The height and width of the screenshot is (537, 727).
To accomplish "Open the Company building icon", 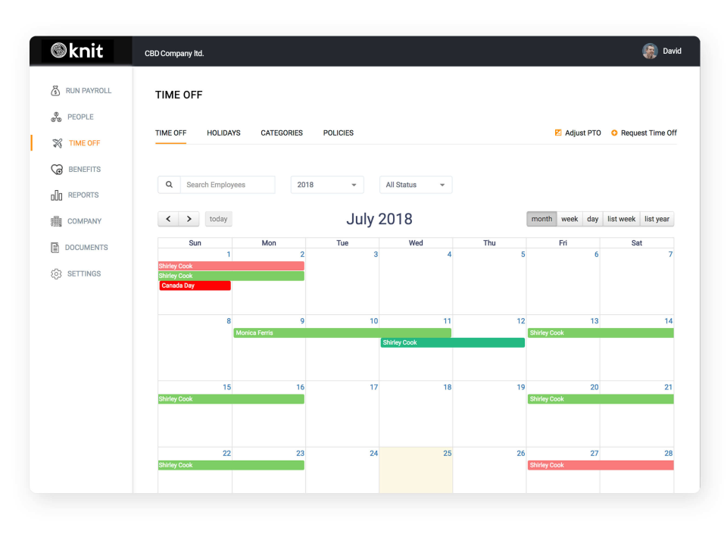I will point(56,220).
